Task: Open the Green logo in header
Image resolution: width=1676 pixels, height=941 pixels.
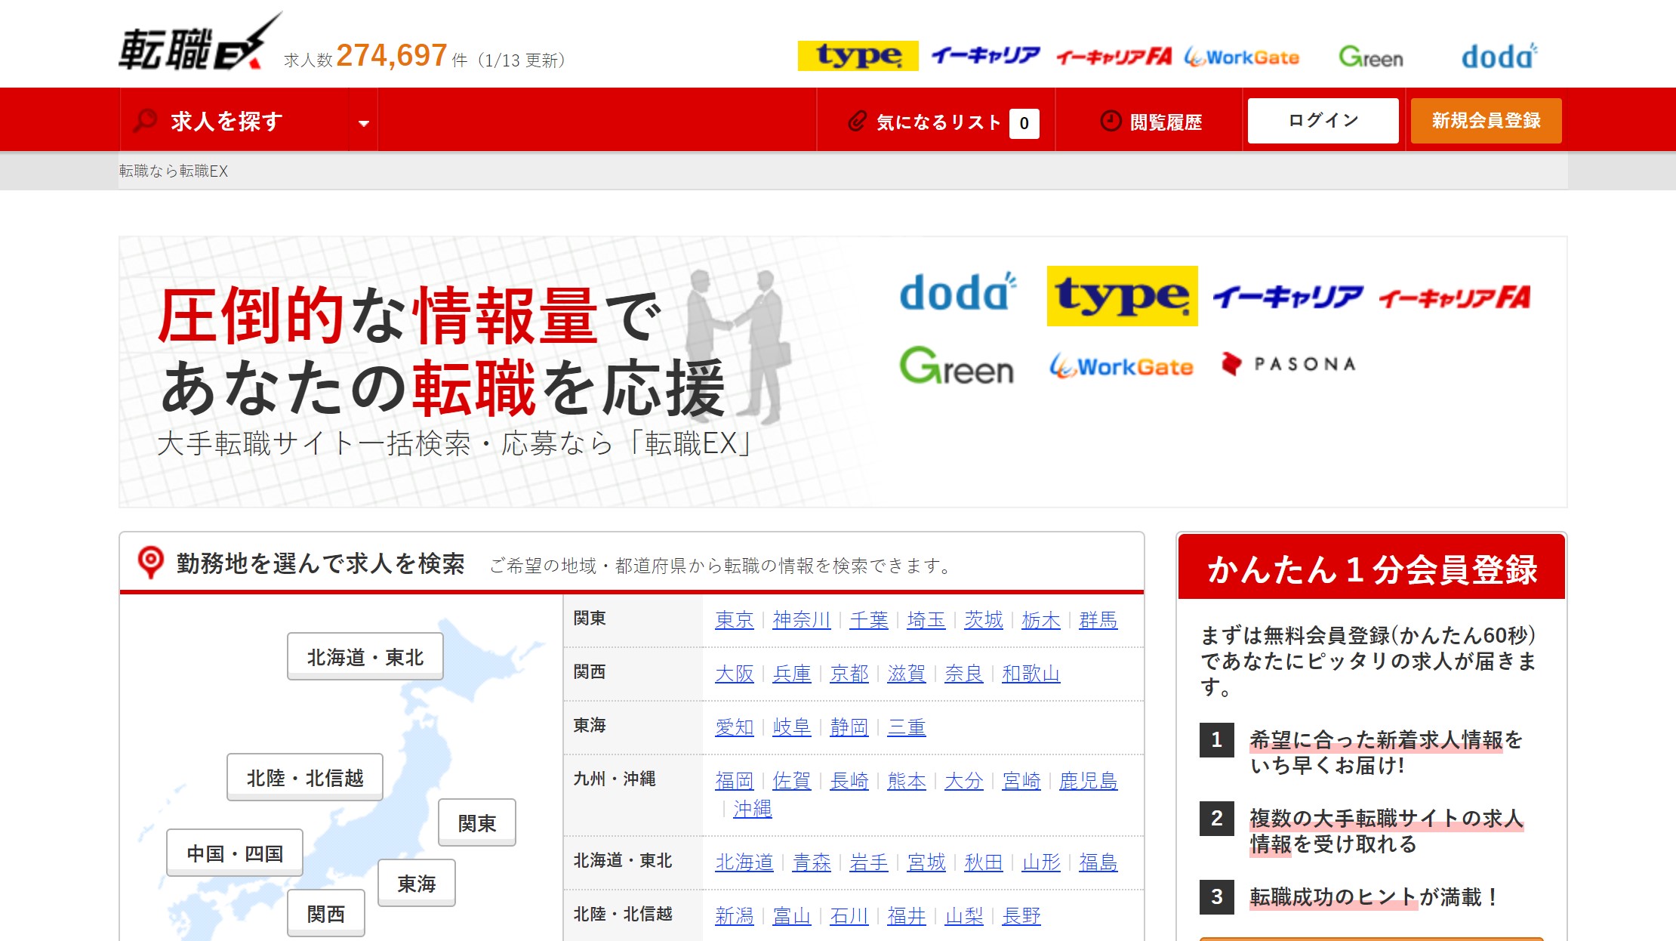Action: pos(1370,57)
